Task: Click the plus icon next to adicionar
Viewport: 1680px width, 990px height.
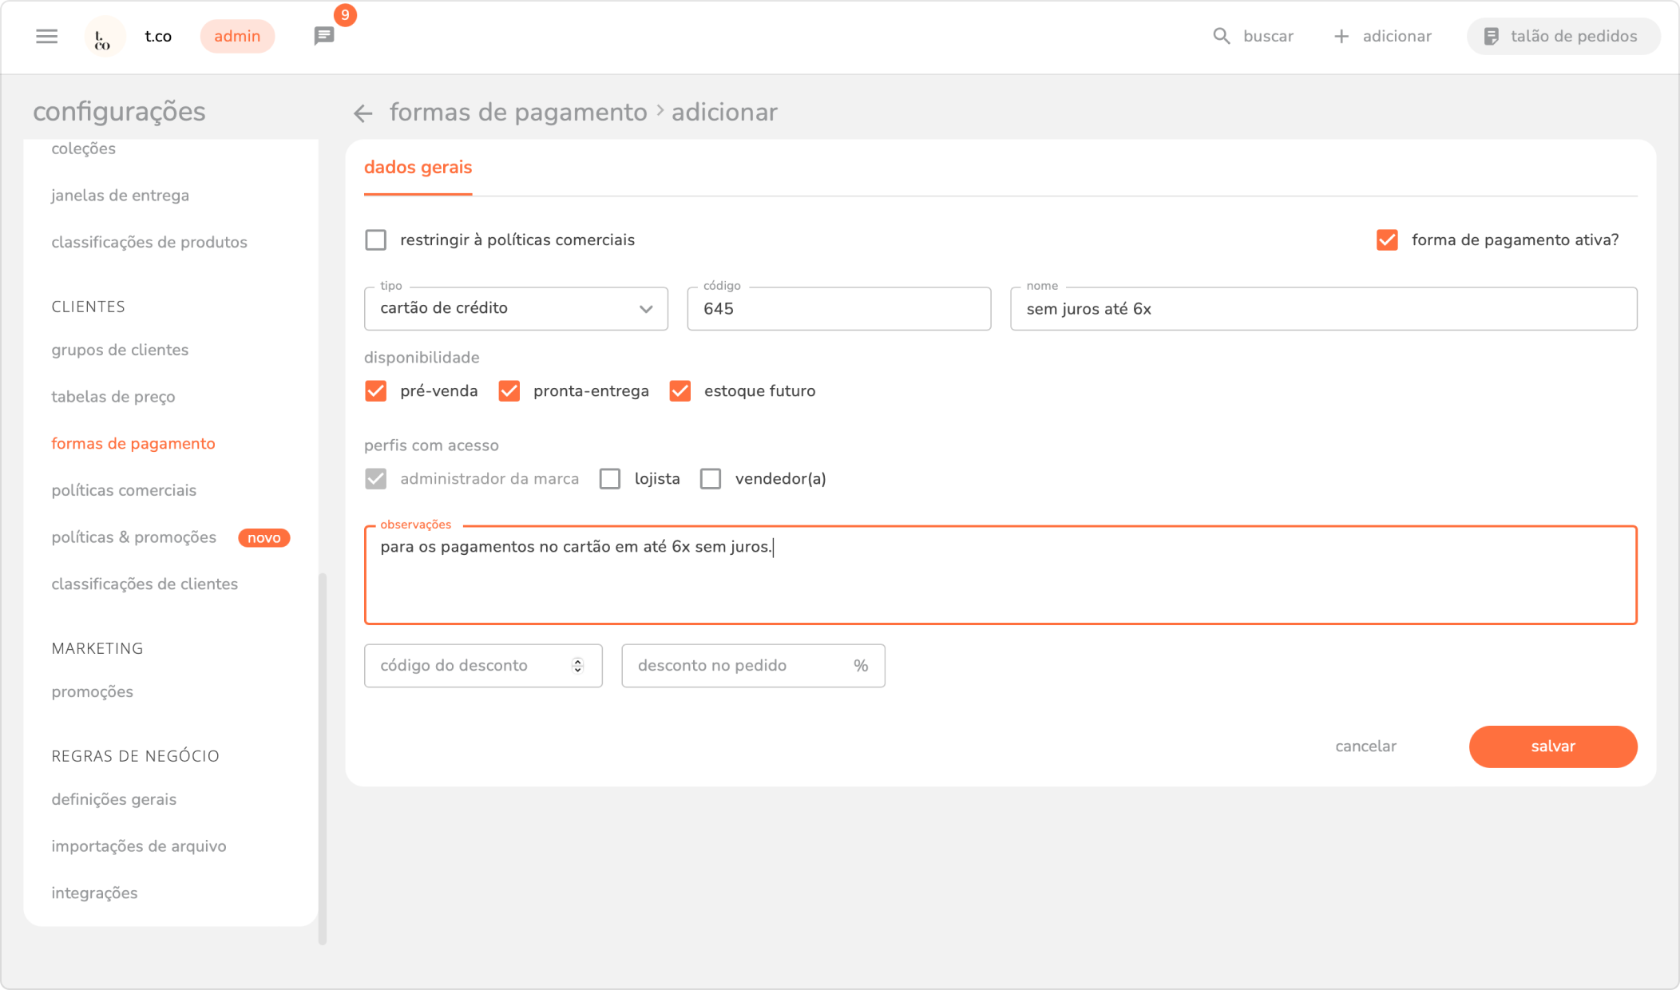Action: tap(1341, 36)
